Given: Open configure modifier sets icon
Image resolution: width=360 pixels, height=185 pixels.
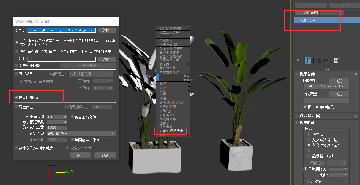Looking at the screenshot, I should 336,60.
